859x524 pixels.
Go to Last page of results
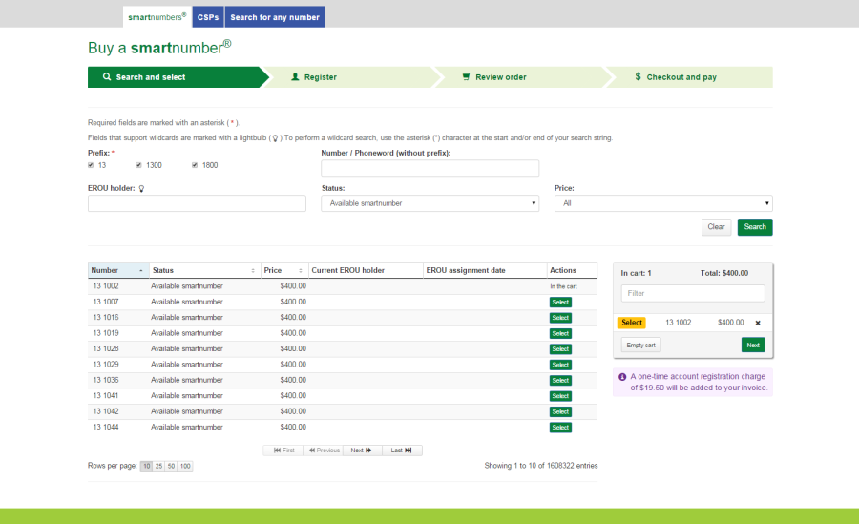pyautogui.click(x=402, y=450)
